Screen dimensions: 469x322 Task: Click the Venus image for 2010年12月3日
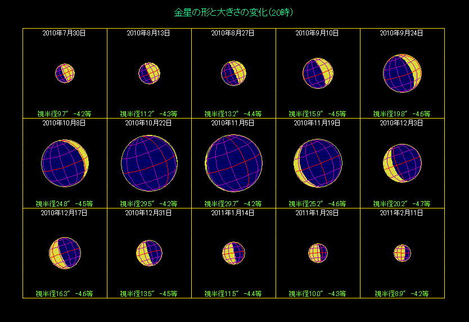(x=402, y=163)
